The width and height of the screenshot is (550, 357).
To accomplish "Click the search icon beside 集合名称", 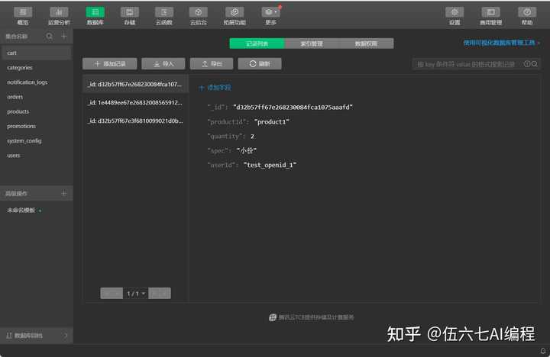I will pyautogui.click(x=50, y=37).
